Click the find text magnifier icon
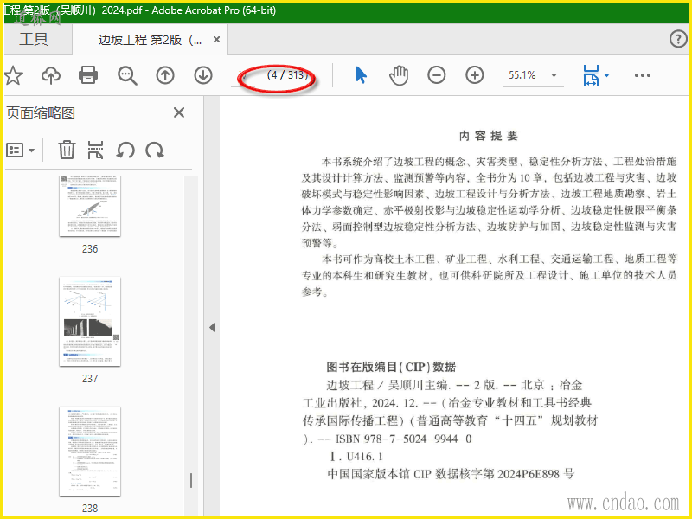Viewport: 692px width, 519px height. point(127,75)
